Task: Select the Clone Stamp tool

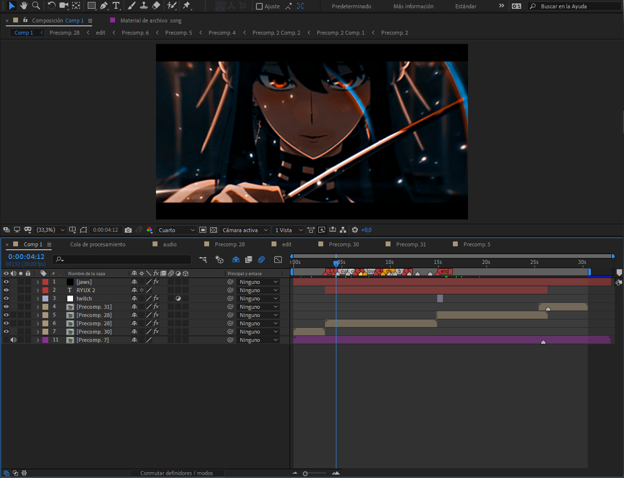Action: 144,6
